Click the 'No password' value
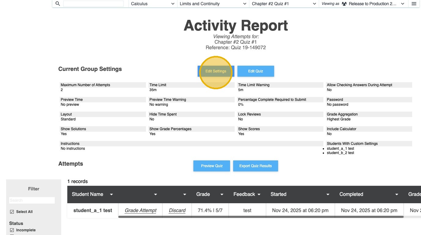This screenshot has width=421, height=235. click(337, 105)
